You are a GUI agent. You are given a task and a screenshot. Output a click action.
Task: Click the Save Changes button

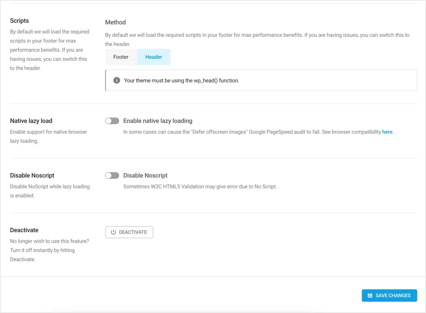tap(389, 296)
